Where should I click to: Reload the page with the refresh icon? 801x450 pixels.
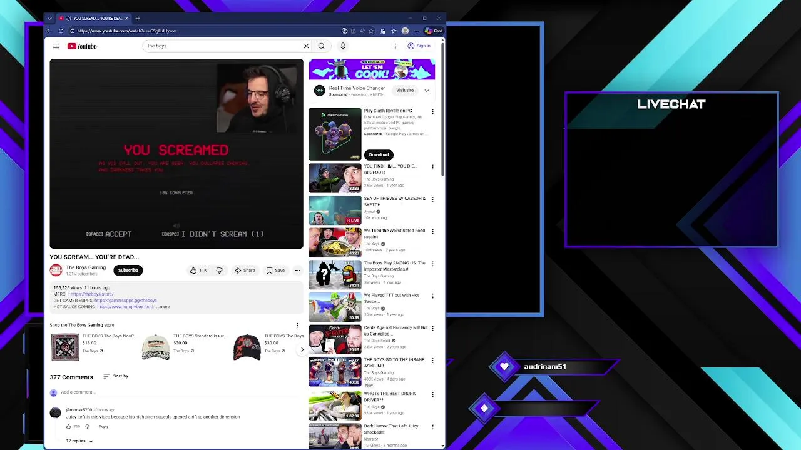pyautogui.click(x=61, y=31)
